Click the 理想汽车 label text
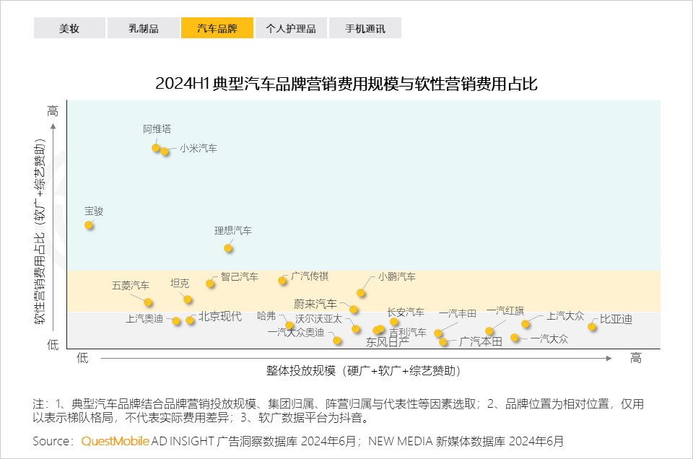693x459 pixels. [233, 231]
